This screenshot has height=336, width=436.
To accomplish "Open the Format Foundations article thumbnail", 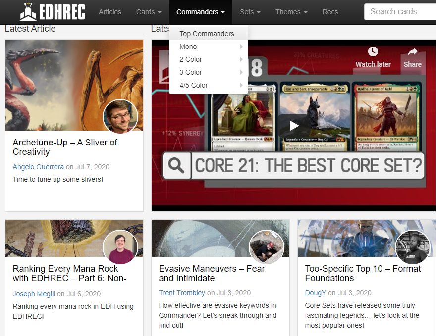I will pos(367,238).
